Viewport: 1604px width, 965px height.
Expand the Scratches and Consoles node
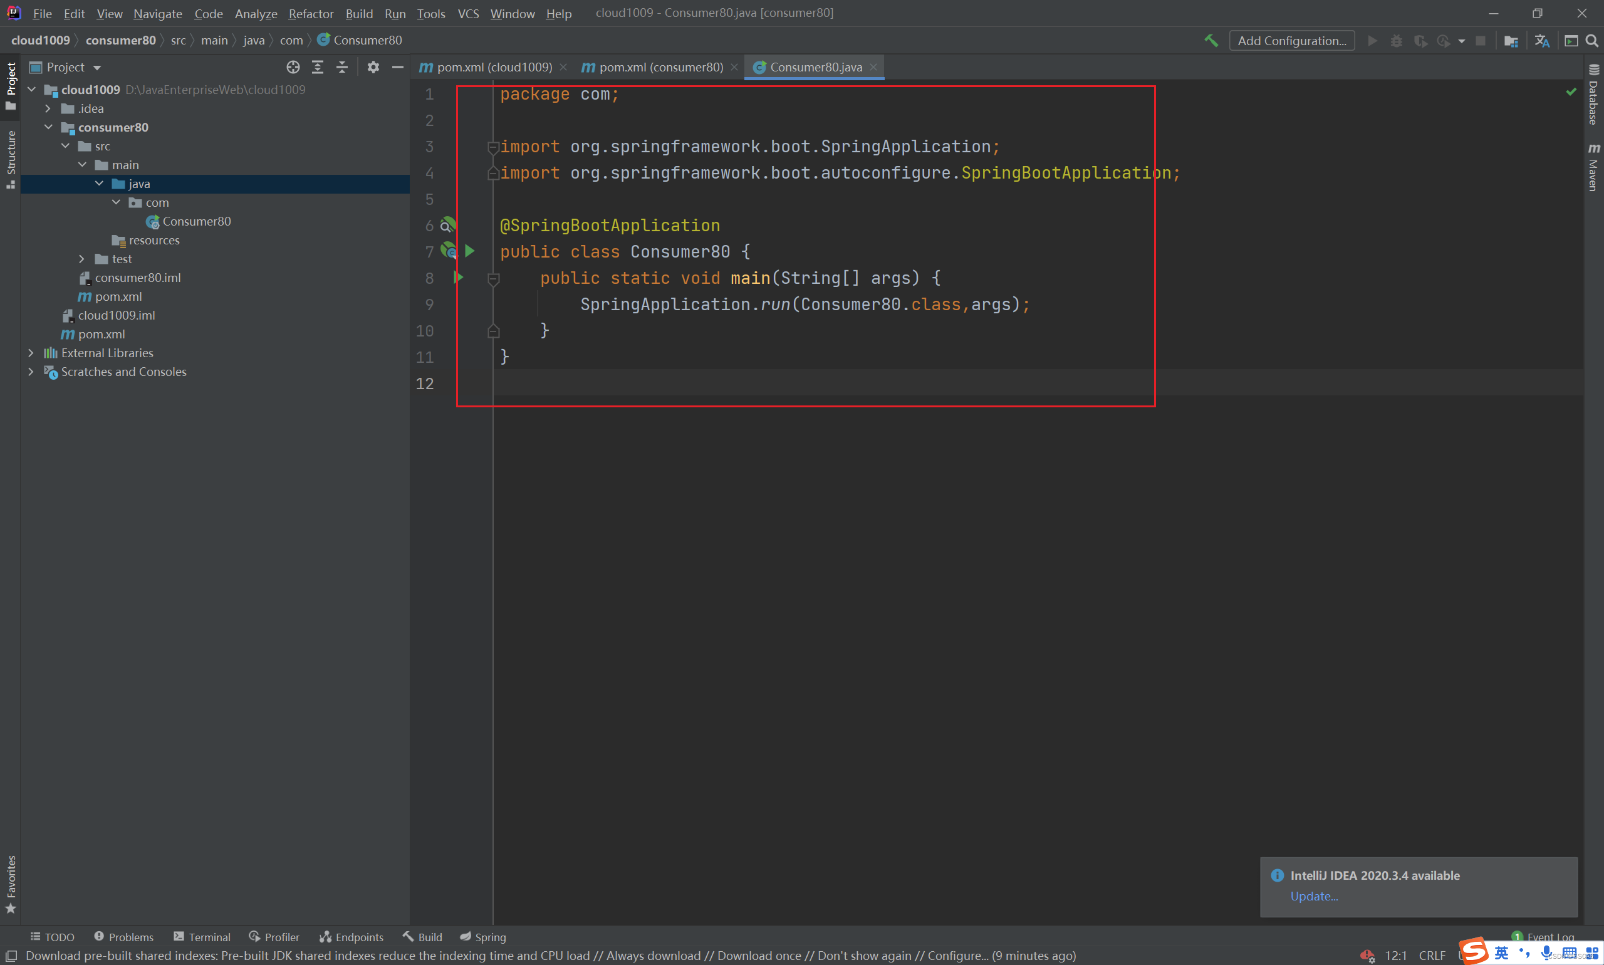point(29,372)
